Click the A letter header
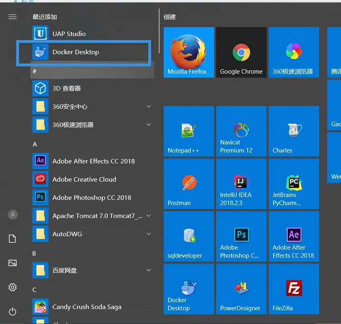Viewport: 341px width, 324px height. click(35, 144)
